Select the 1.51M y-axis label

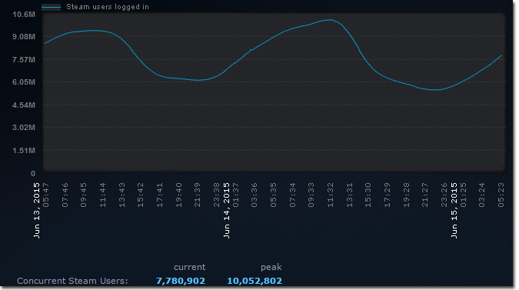click(24, 150)
